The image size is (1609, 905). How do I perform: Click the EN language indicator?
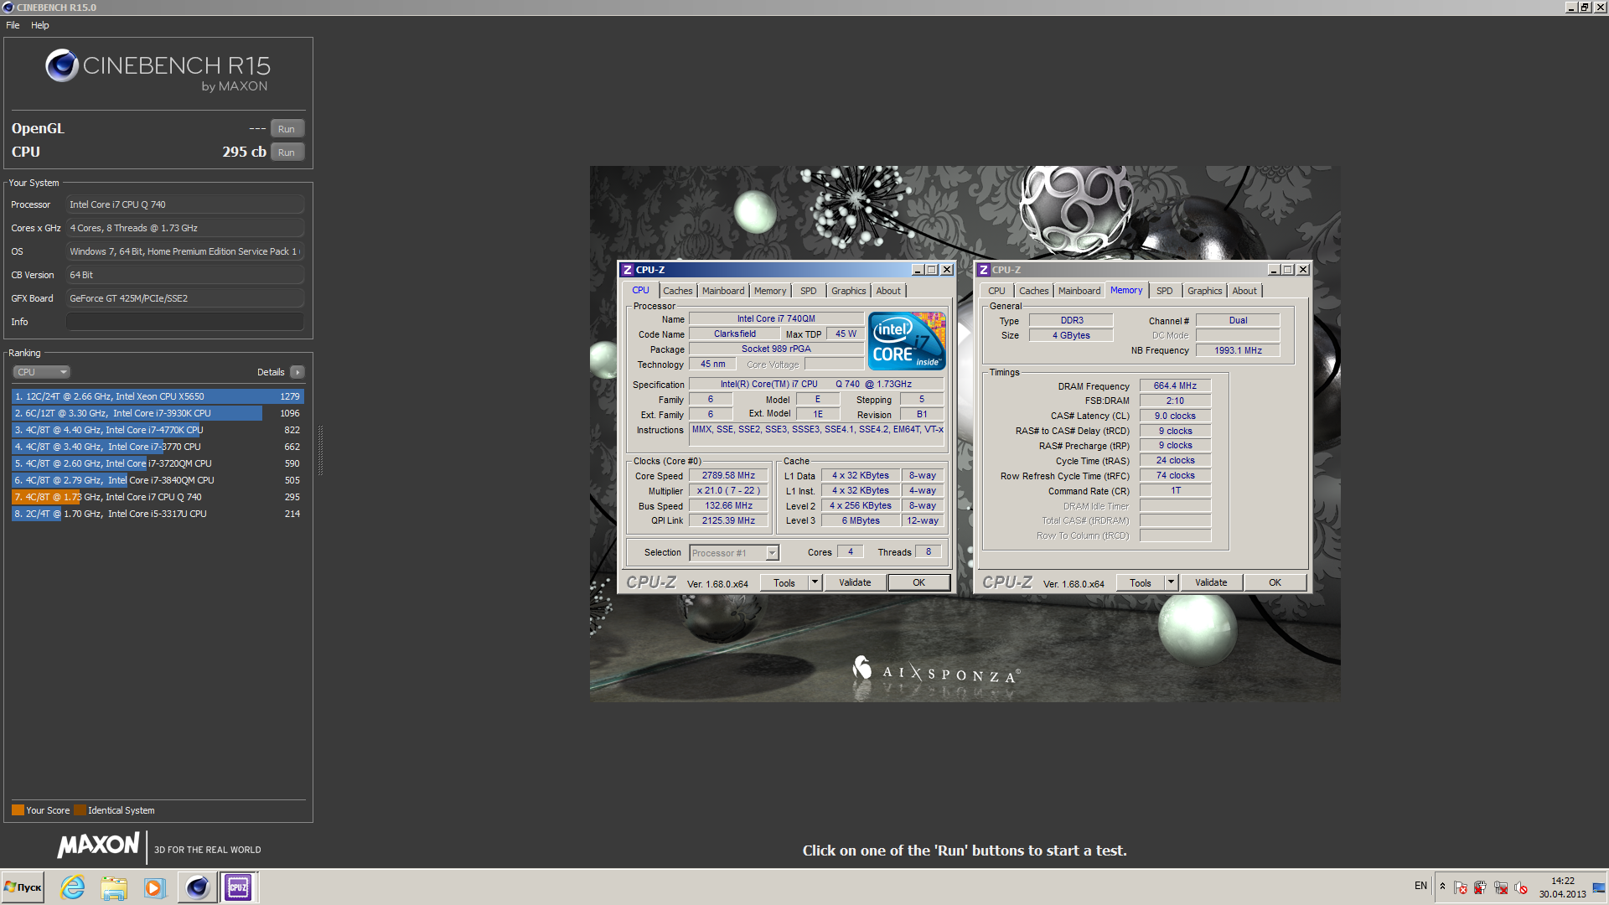(1420, 886)
